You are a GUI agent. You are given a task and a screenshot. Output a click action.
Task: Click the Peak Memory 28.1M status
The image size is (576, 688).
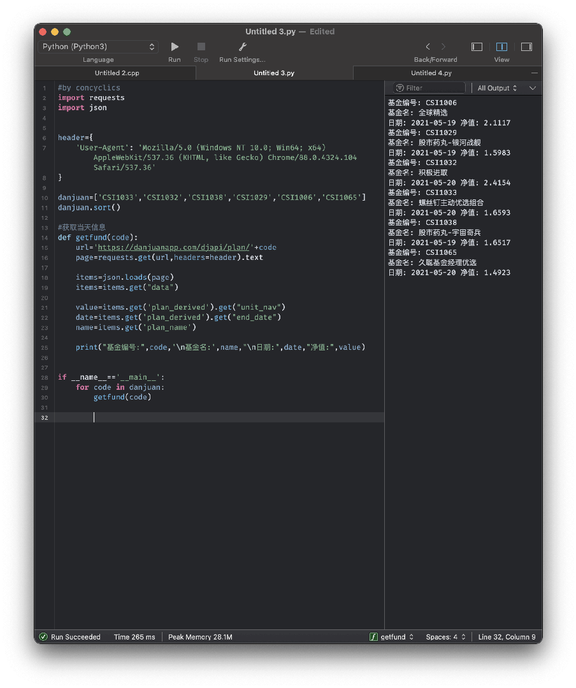(x=200, y=637)
